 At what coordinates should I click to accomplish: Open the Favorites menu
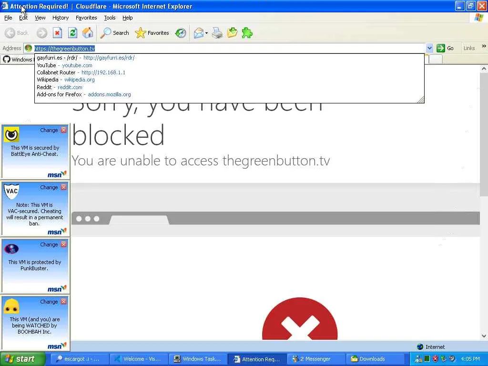pyautogui.click(x=86, y=18)
